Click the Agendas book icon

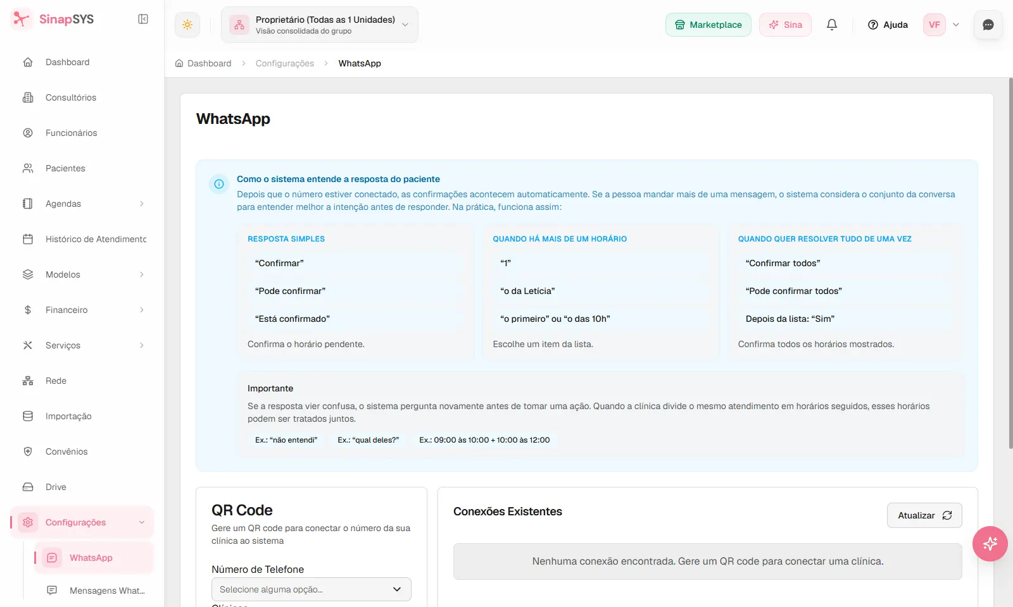coord(28,204)
